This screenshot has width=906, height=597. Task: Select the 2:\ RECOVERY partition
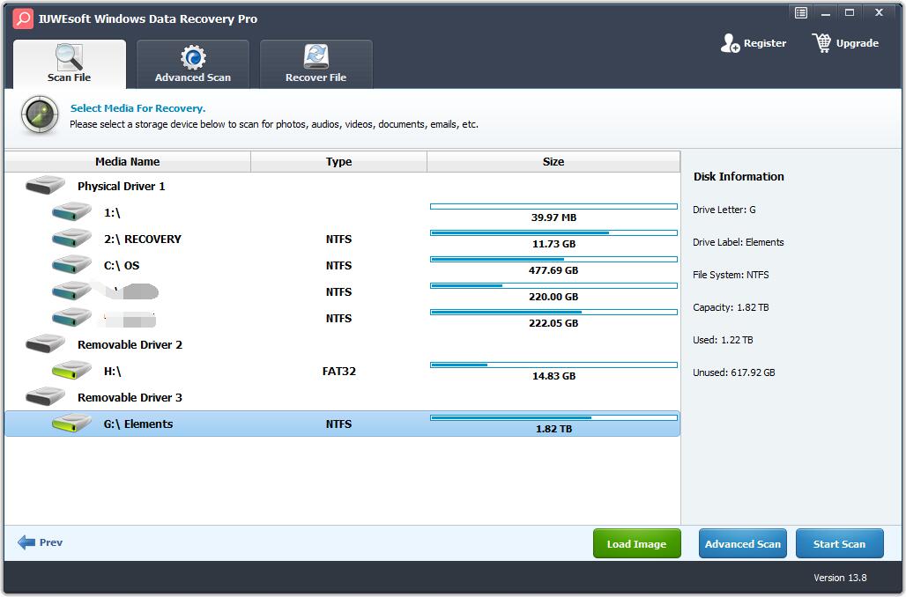[342, 239]
